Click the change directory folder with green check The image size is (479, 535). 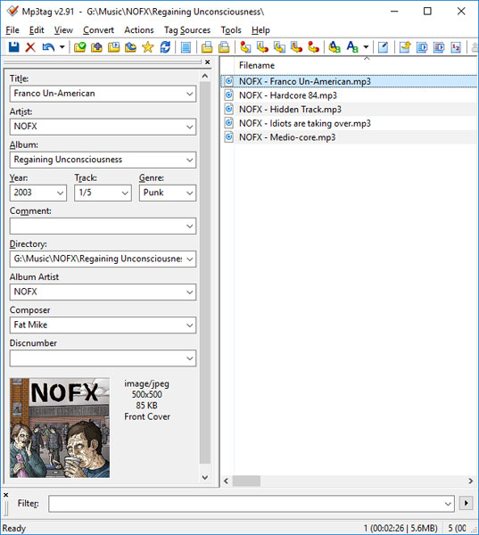coord(80,47)
